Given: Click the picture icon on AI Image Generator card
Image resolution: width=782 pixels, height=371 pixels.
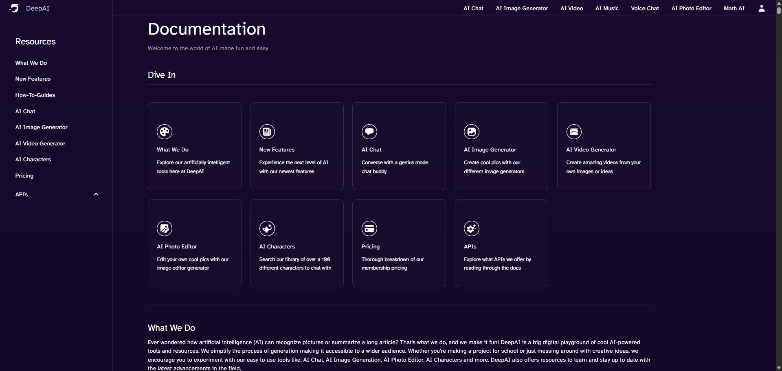Looking at the screenshot, I should [x=472, y=132].
